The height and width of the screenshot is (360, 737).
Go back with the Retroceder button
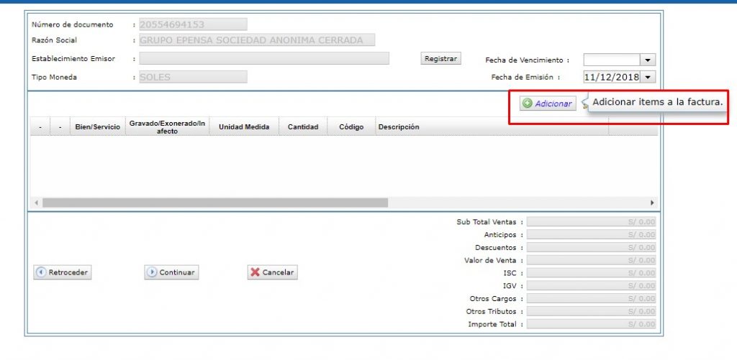tap(63, 272)
